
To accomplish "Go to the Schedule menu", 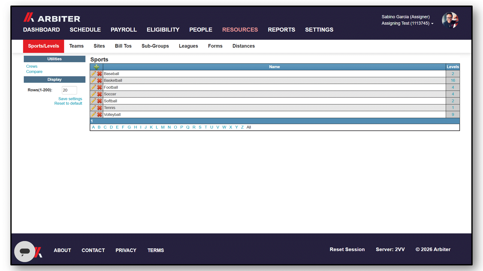I will (x=85, y=30).
